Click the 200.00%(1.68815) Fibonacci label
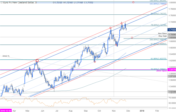Screen dimensions: 176x112 coord(158,39)
